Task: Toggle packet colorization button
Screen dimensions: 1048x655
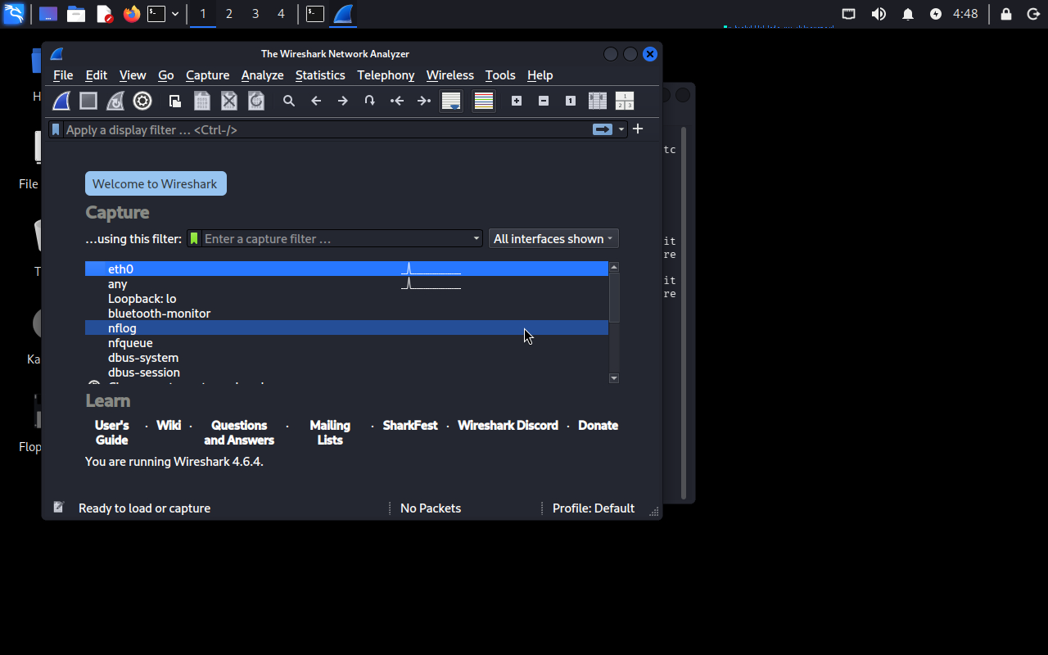Action: coord(484,101)
